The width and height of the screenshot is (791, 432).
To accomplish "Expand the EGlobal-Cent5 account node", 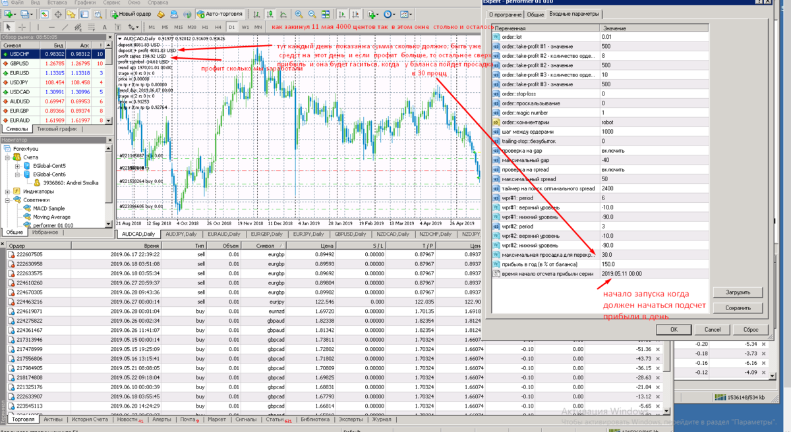I will coord(17,166).
